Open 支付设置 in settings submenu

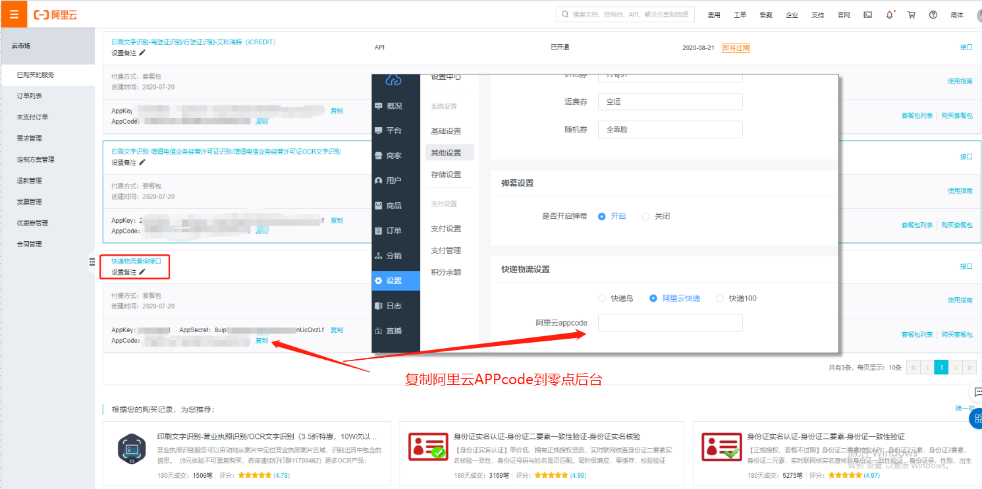click(446, 229)
